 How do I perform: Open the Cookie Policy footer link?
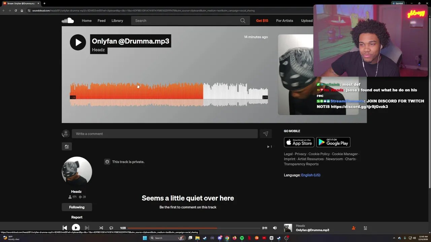pyautogui.click(x=319, y=154)
